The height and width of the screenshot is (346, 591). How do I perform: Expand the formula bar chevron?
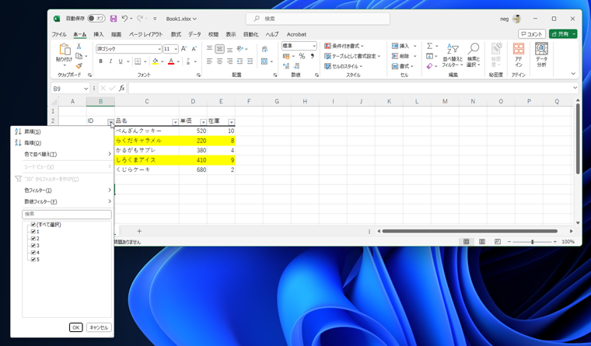pos(575,88)
